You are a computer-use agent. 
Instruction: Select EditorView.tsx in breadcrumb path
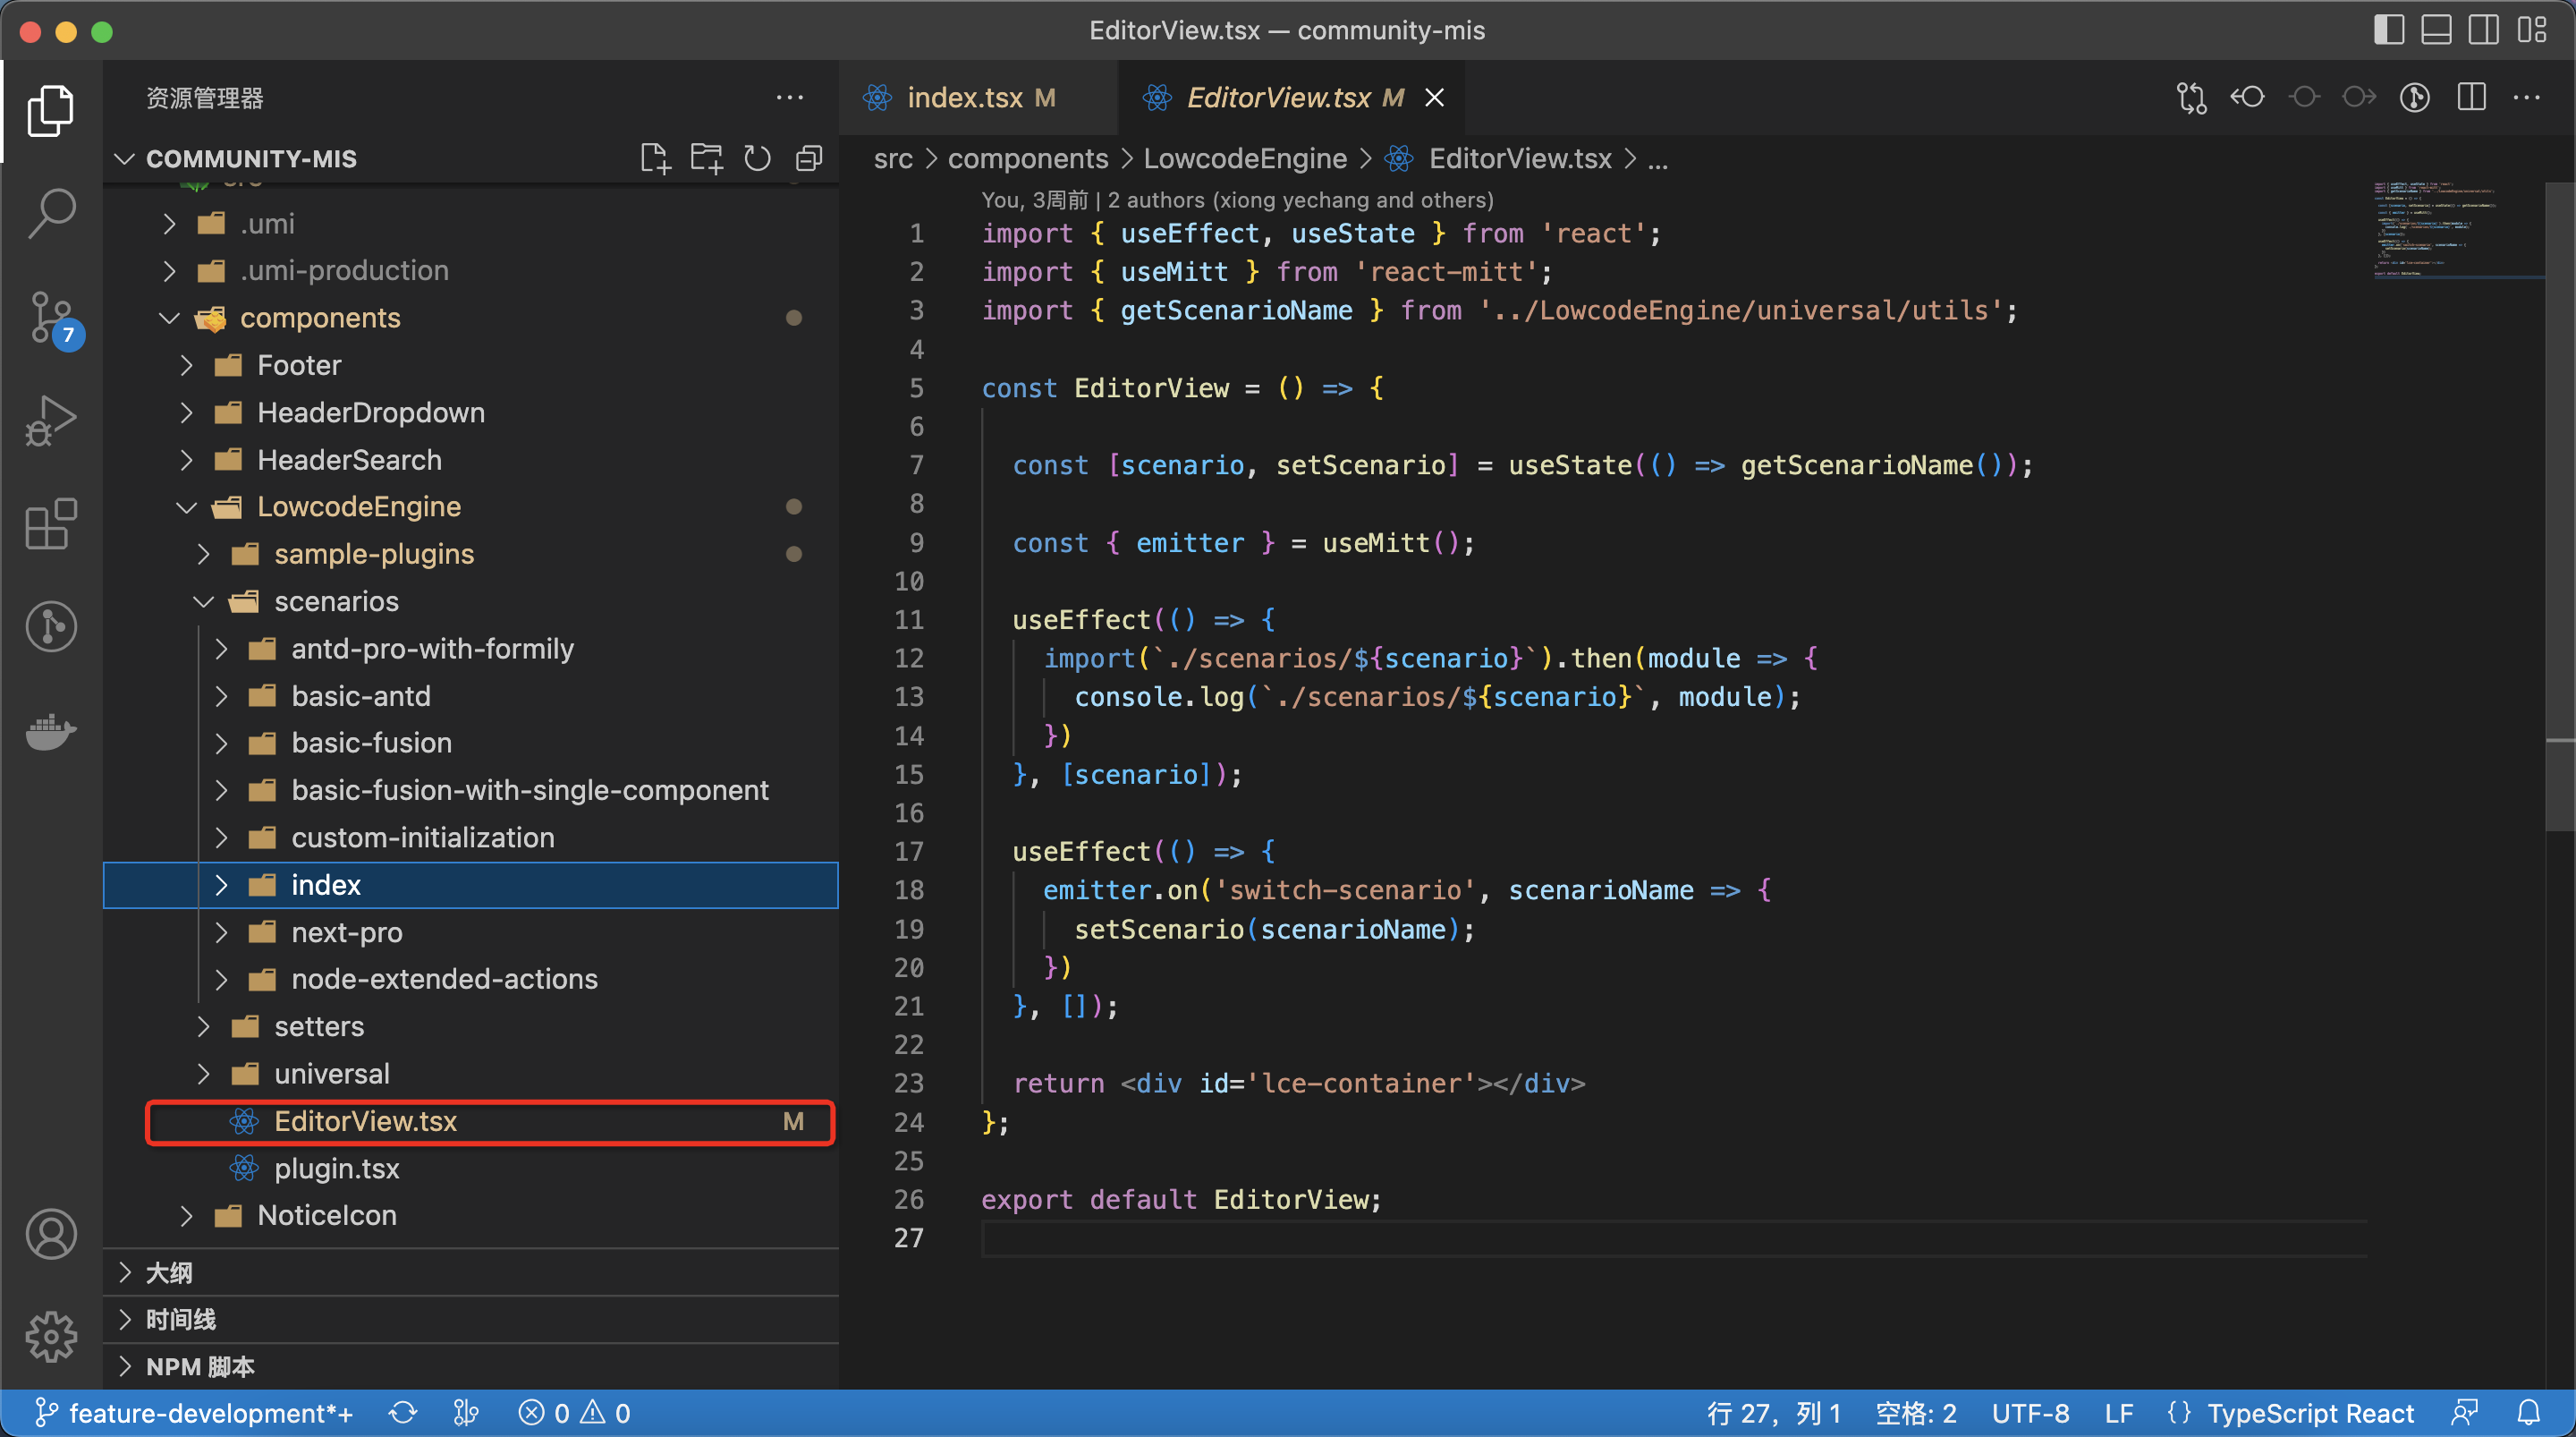click(1519, 158)
